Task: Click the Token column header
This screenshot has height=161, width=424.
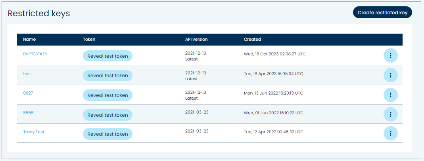Action: (x=89, y=40)
